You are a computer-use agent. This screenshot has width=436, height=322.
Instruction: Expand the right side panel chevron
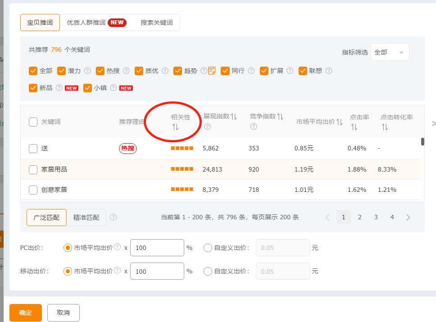433,122
